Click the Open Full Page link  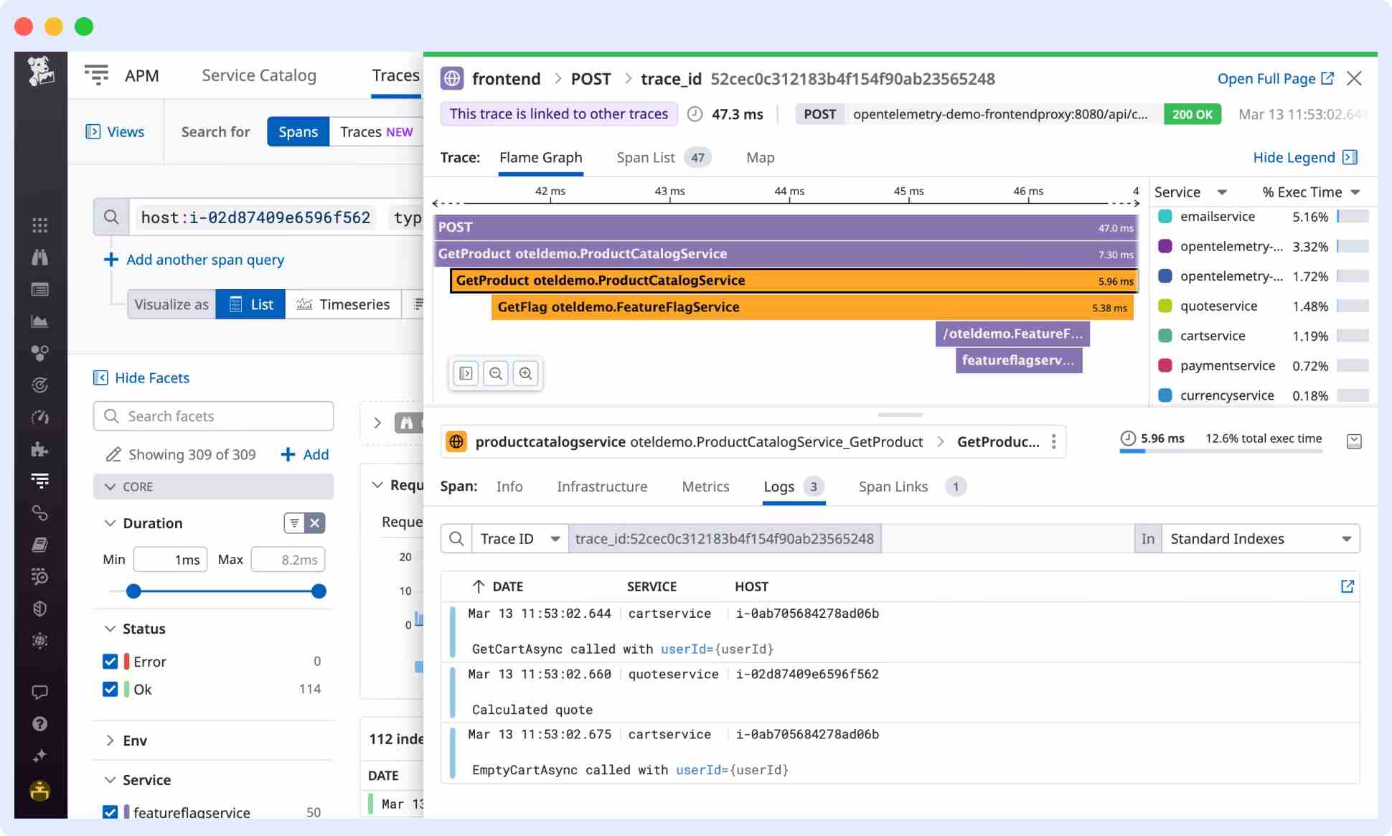(x=1266, y=78)
